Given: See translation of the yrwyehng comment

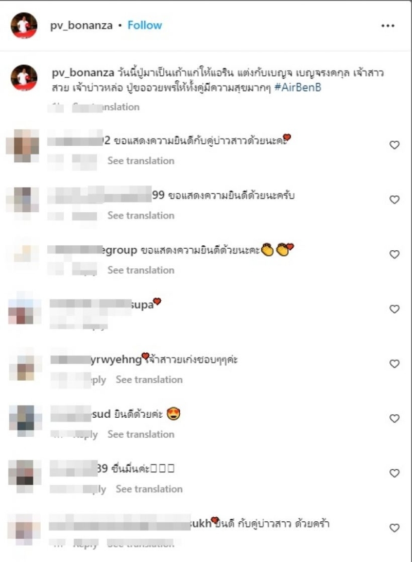Looking at the screenshot, I should tap(149, 379).
